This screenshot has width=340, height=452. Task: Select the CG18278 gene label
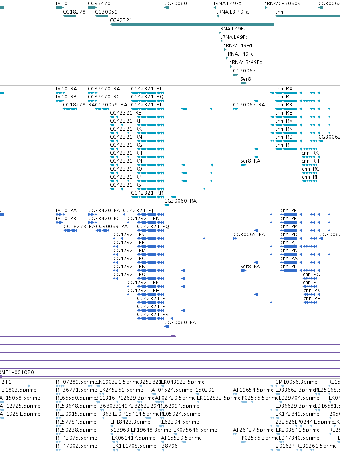point(74,12)
